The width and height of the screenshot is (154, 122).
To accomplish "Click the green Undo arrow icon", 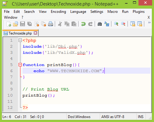I will pos(83,24).
